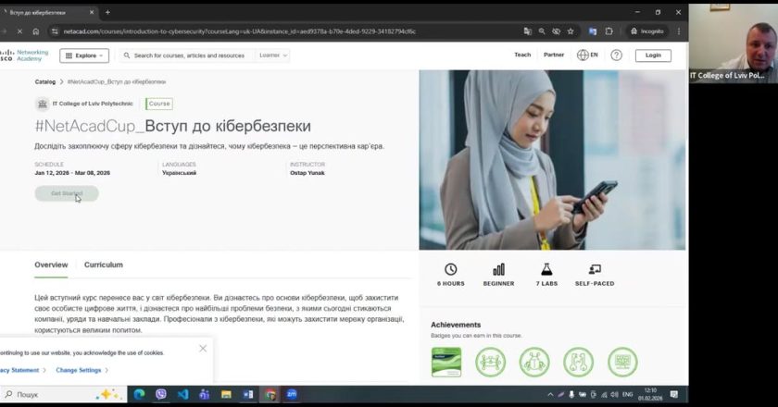Expand the Explore dropdown menu

coord(84,55)
